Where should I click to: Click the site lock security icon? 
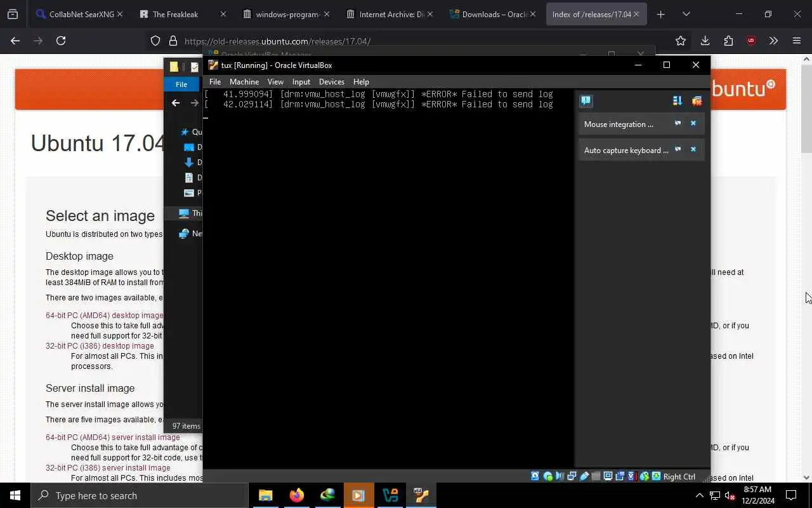click(173, 41)
